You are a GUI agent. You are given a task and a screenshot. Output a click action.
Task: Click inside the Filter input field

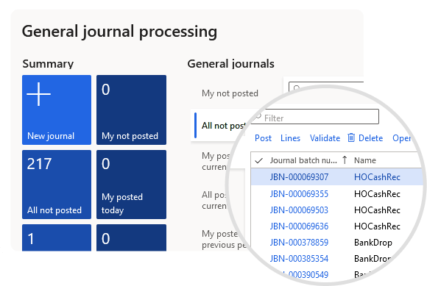315,117
